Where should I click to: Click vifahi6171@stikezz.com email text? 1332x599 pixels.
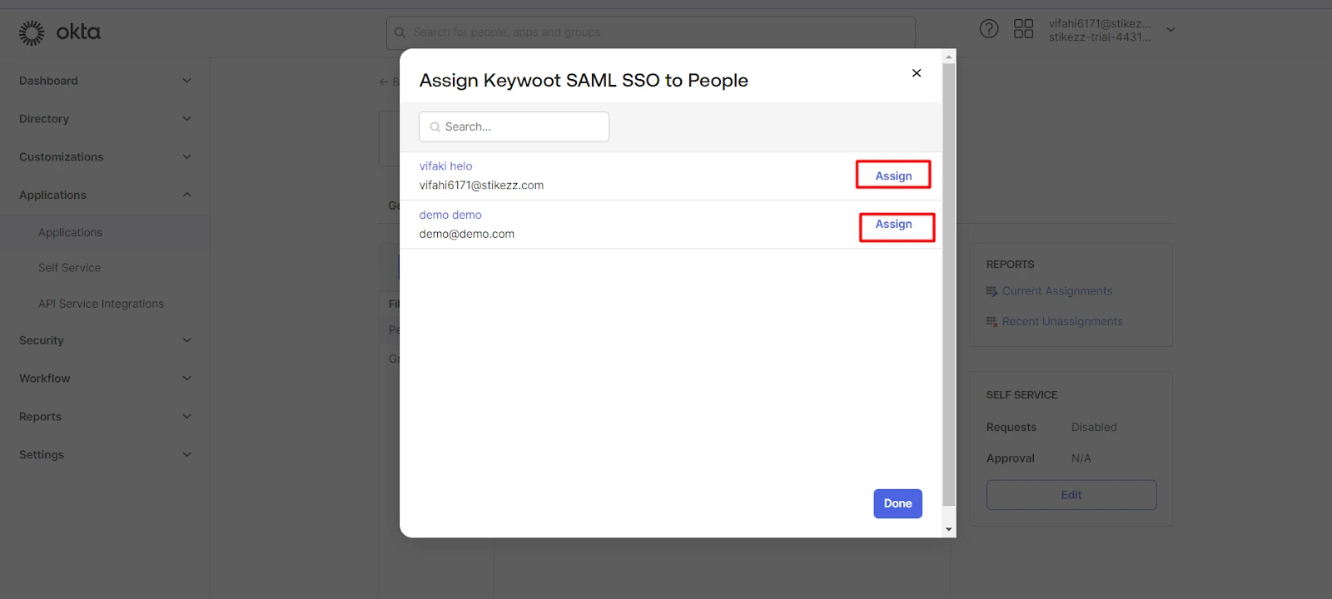[481, 186]
